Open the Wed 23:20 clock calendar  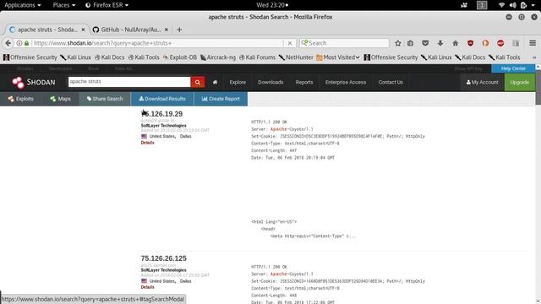272,5
